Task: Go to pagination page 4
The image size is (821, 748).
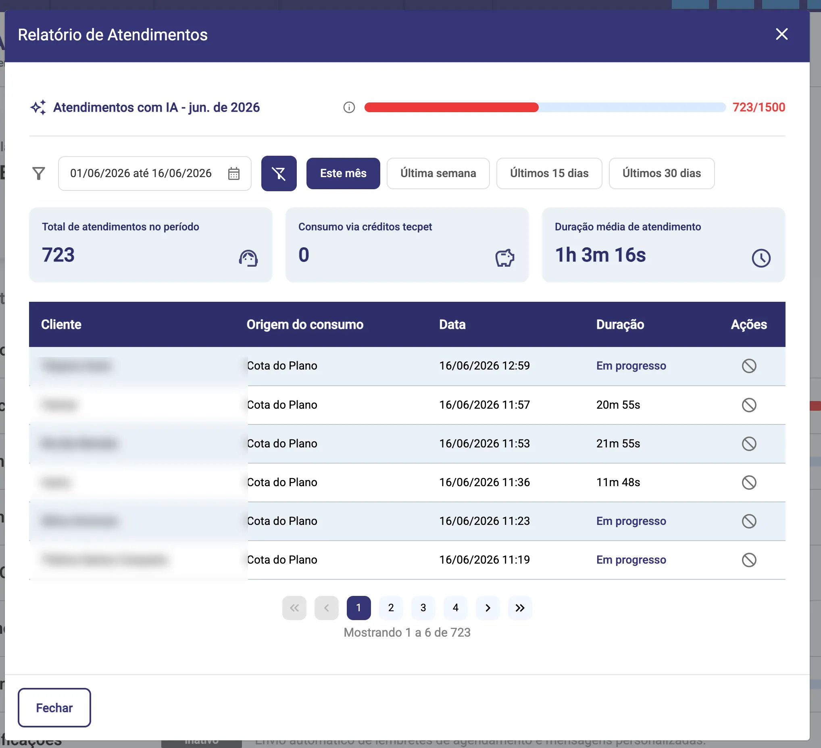Action: pos(455,608)
